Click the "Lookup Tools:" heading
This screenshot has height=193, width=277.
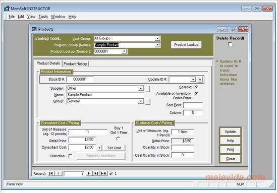(48, 39)
